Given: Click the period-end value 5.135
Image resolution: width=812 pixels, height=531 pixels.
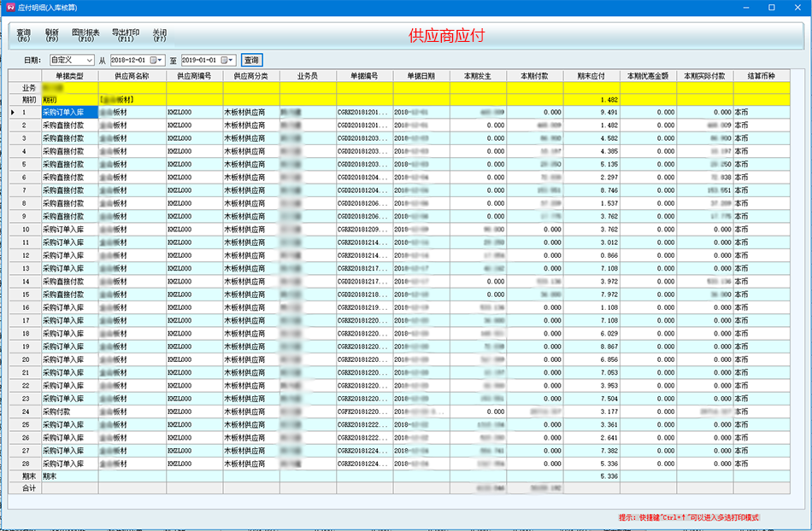Looking at the screenshot, I should (x=609, y=165).
